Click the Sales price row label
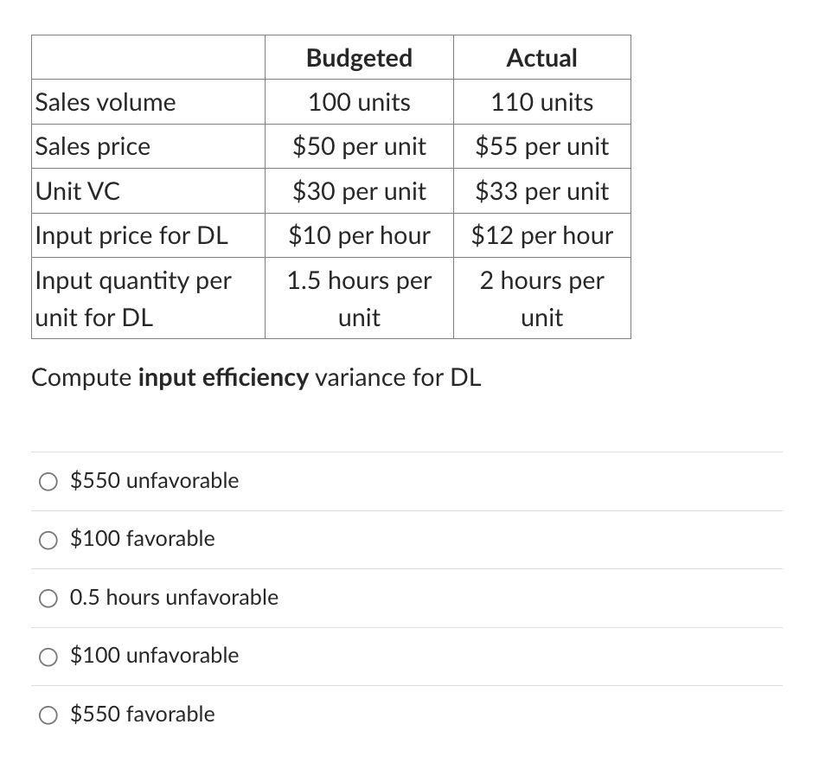Screen dimensions: 813x763 pos(93,146)
